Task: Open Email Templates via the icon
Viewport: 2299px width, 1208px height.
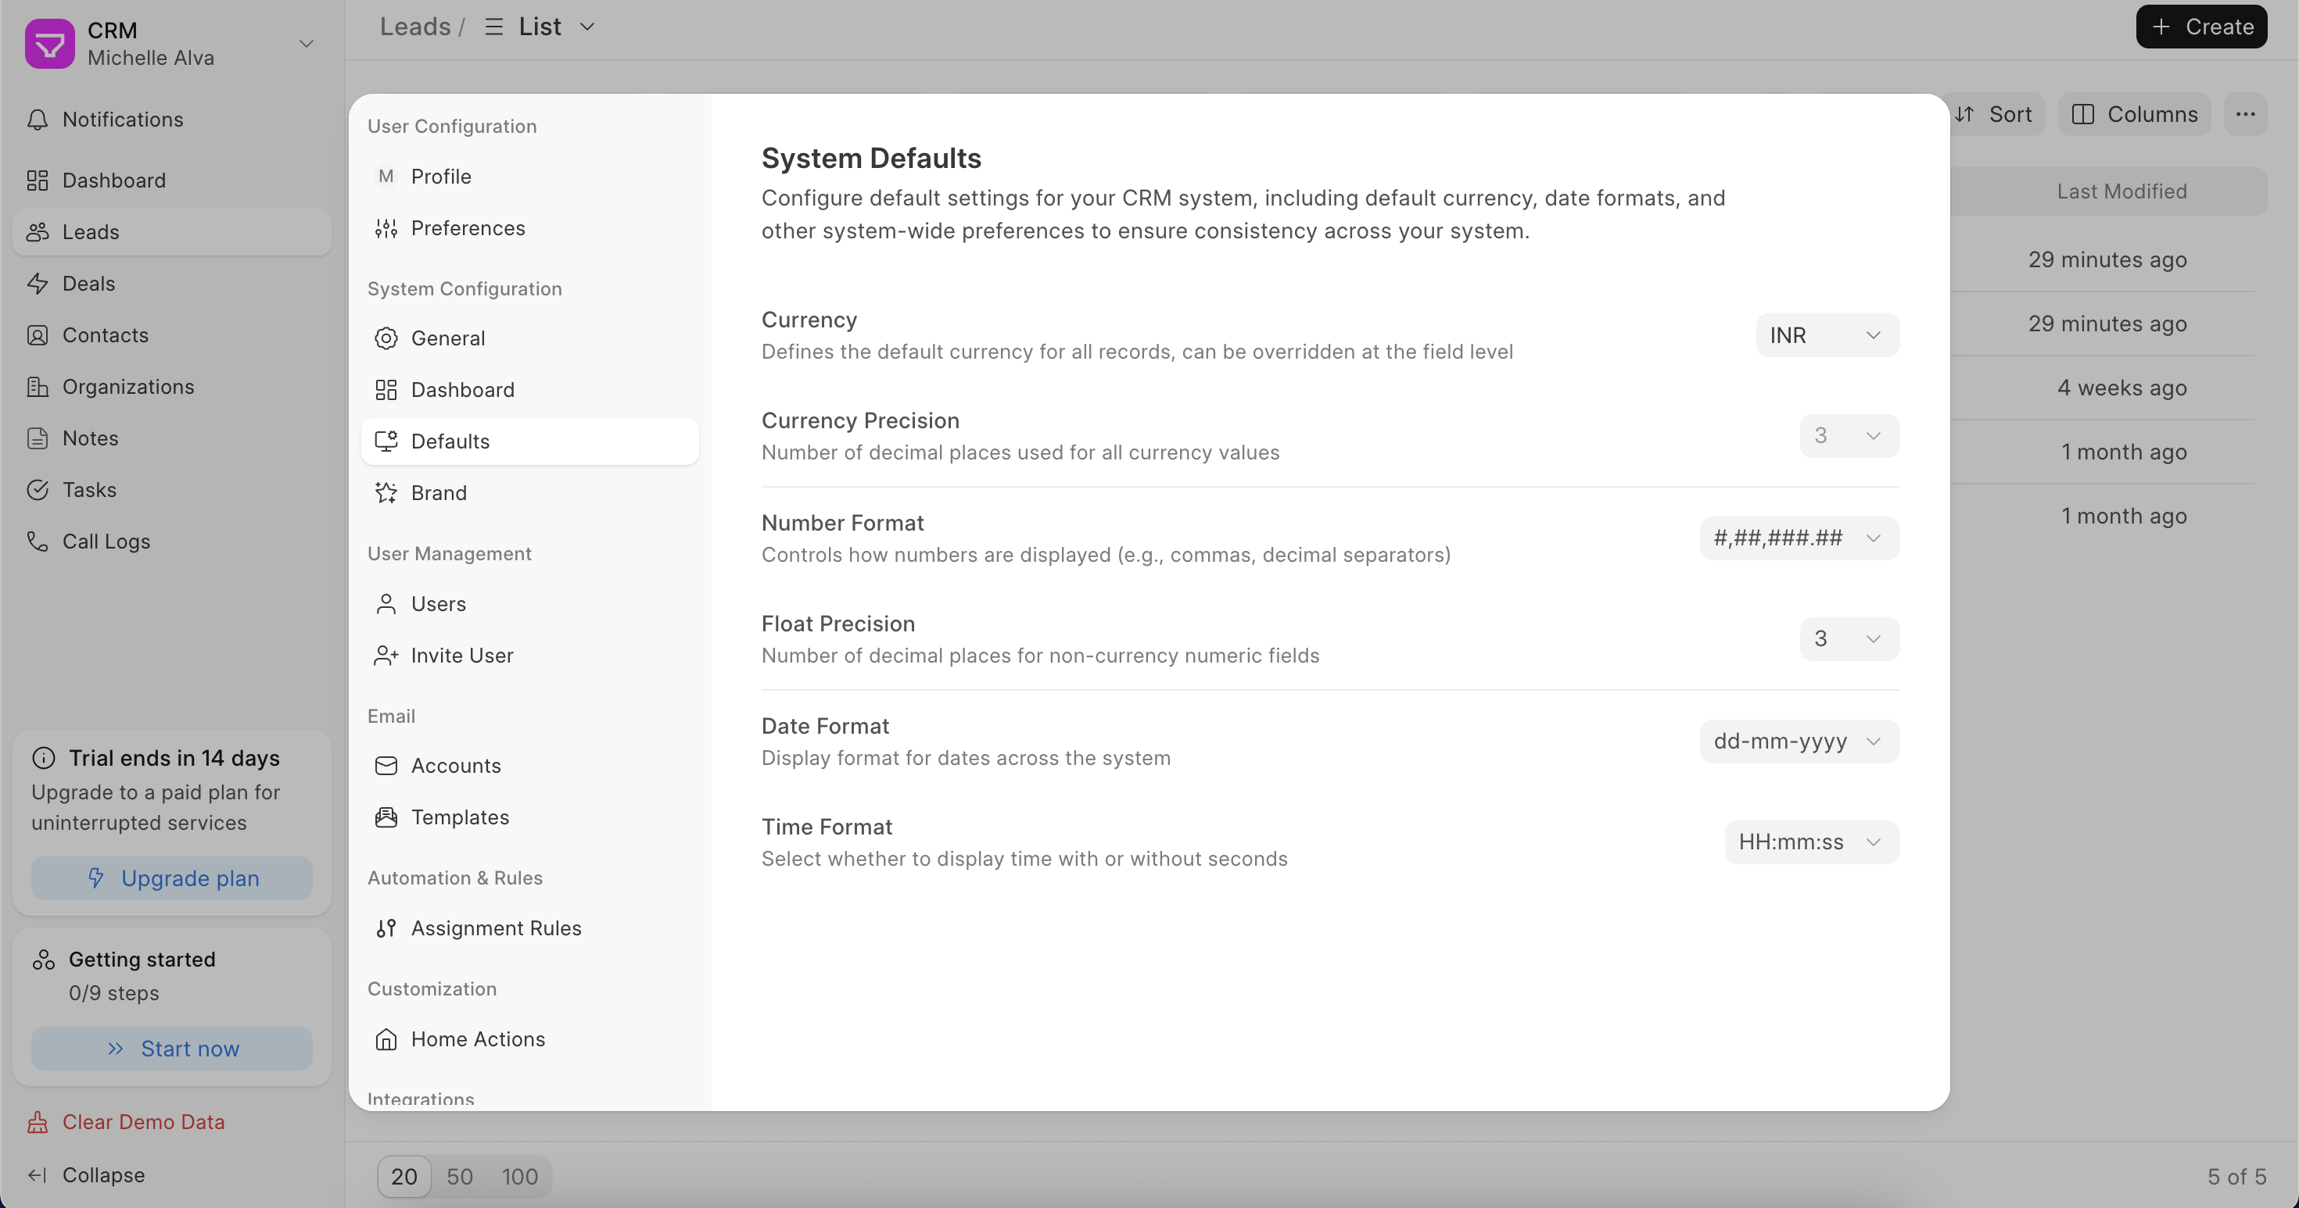Action: (x=386, y=817)
